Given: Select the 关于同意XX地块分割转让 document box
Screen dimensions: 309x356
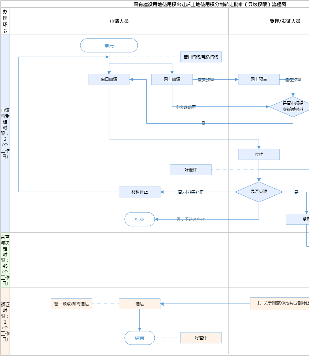Looking at the screenshot, I should [280, 303].
